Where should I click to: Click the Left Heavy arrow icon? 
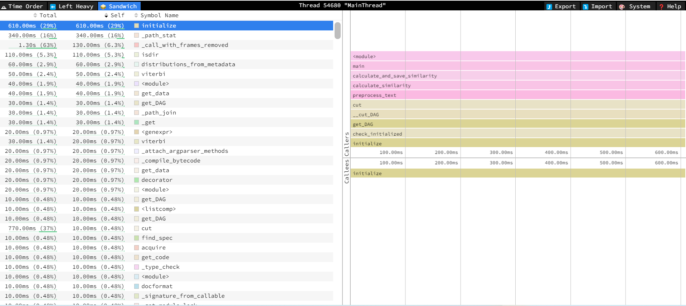pyautogui.click(x=53, y=6)
